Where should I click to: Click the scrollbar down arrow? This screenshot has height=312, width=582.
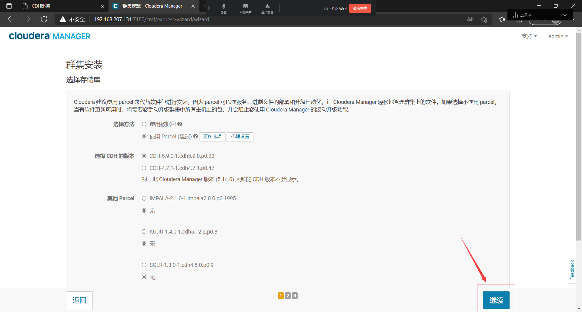579,309
